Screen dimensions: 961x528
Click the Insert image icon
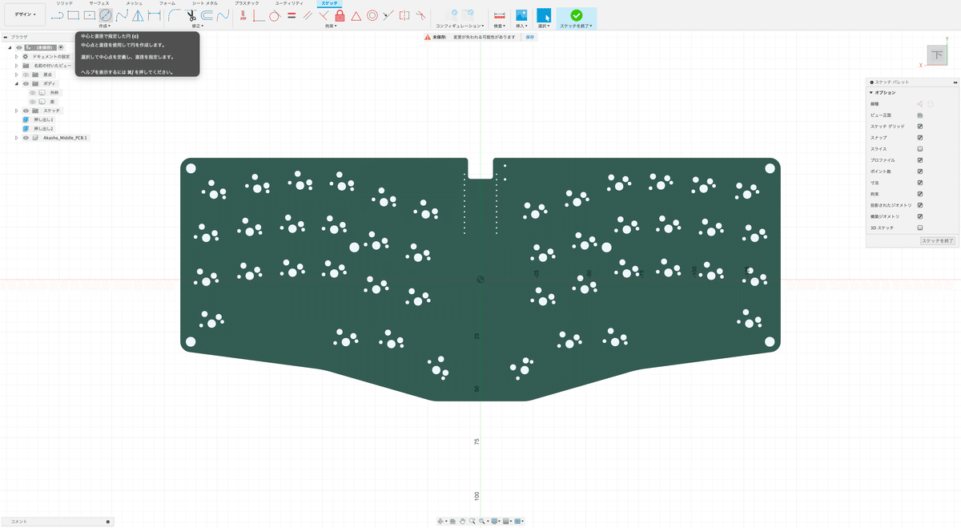[521, 14]
